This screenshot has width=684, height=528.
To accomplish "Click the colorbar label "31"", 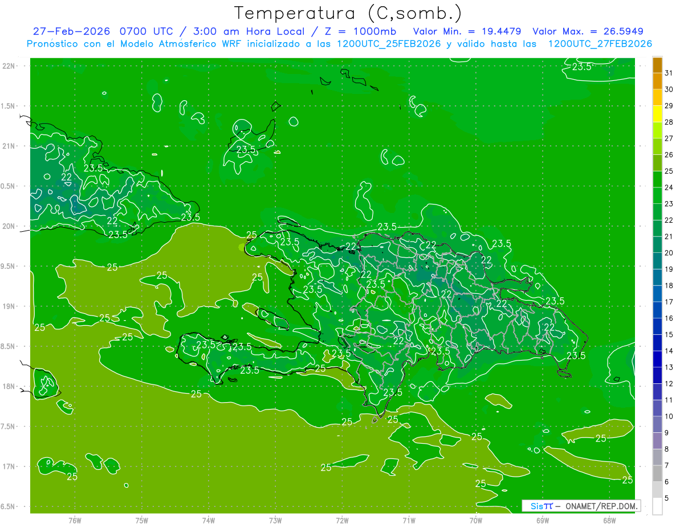I will click(x=669, y=73).
